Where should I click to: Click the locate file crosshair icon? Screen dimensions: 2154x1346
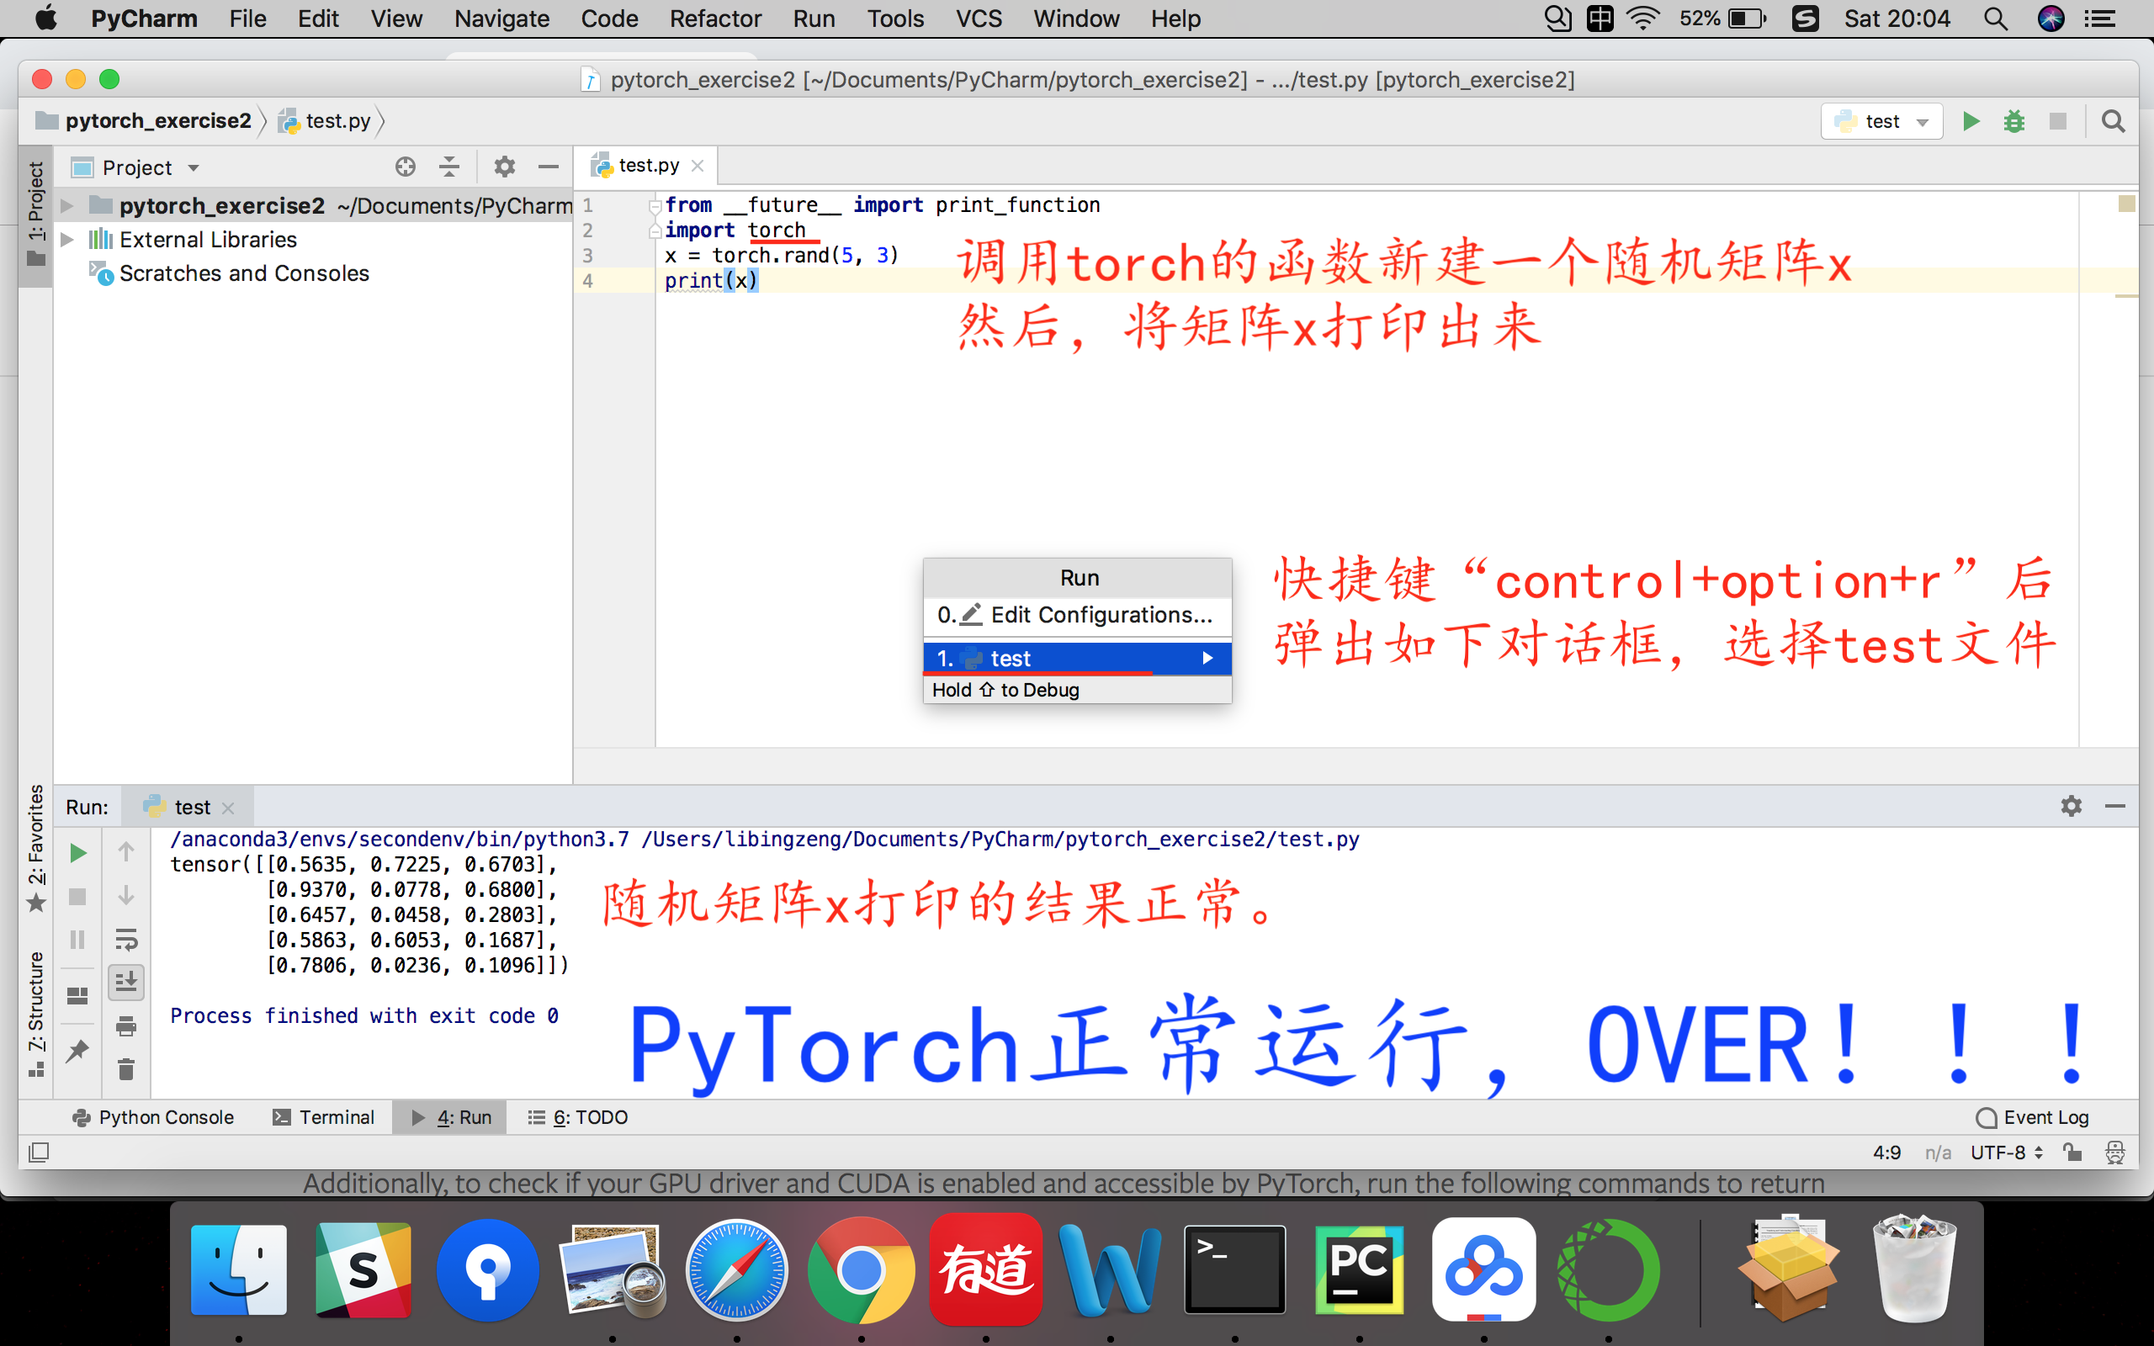(405, 167)
